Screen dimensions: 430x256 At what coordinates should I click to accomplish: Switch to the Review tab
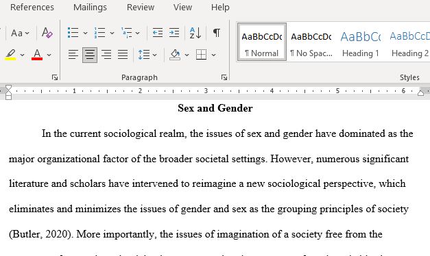point(141,7)
